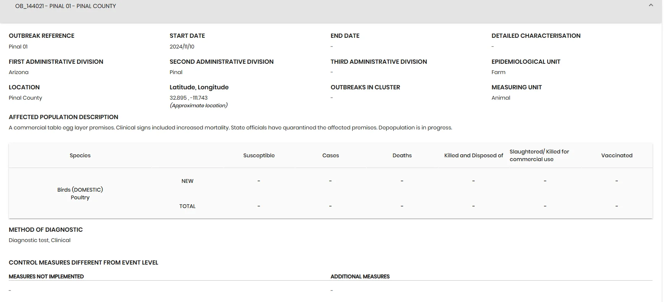This screenshot has width=664, height=302.
Task: Select the Birds (DOMESTIC) Poultry species cell
Action: point(80,194)
